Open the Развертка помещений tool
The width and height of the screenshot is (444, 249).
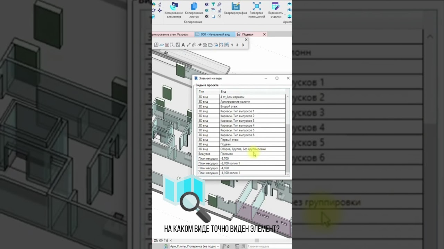(257, 10)
